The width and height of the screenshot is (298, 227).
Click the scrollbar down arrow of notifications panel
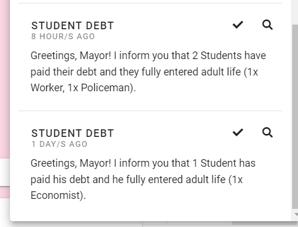click(296, 214)
